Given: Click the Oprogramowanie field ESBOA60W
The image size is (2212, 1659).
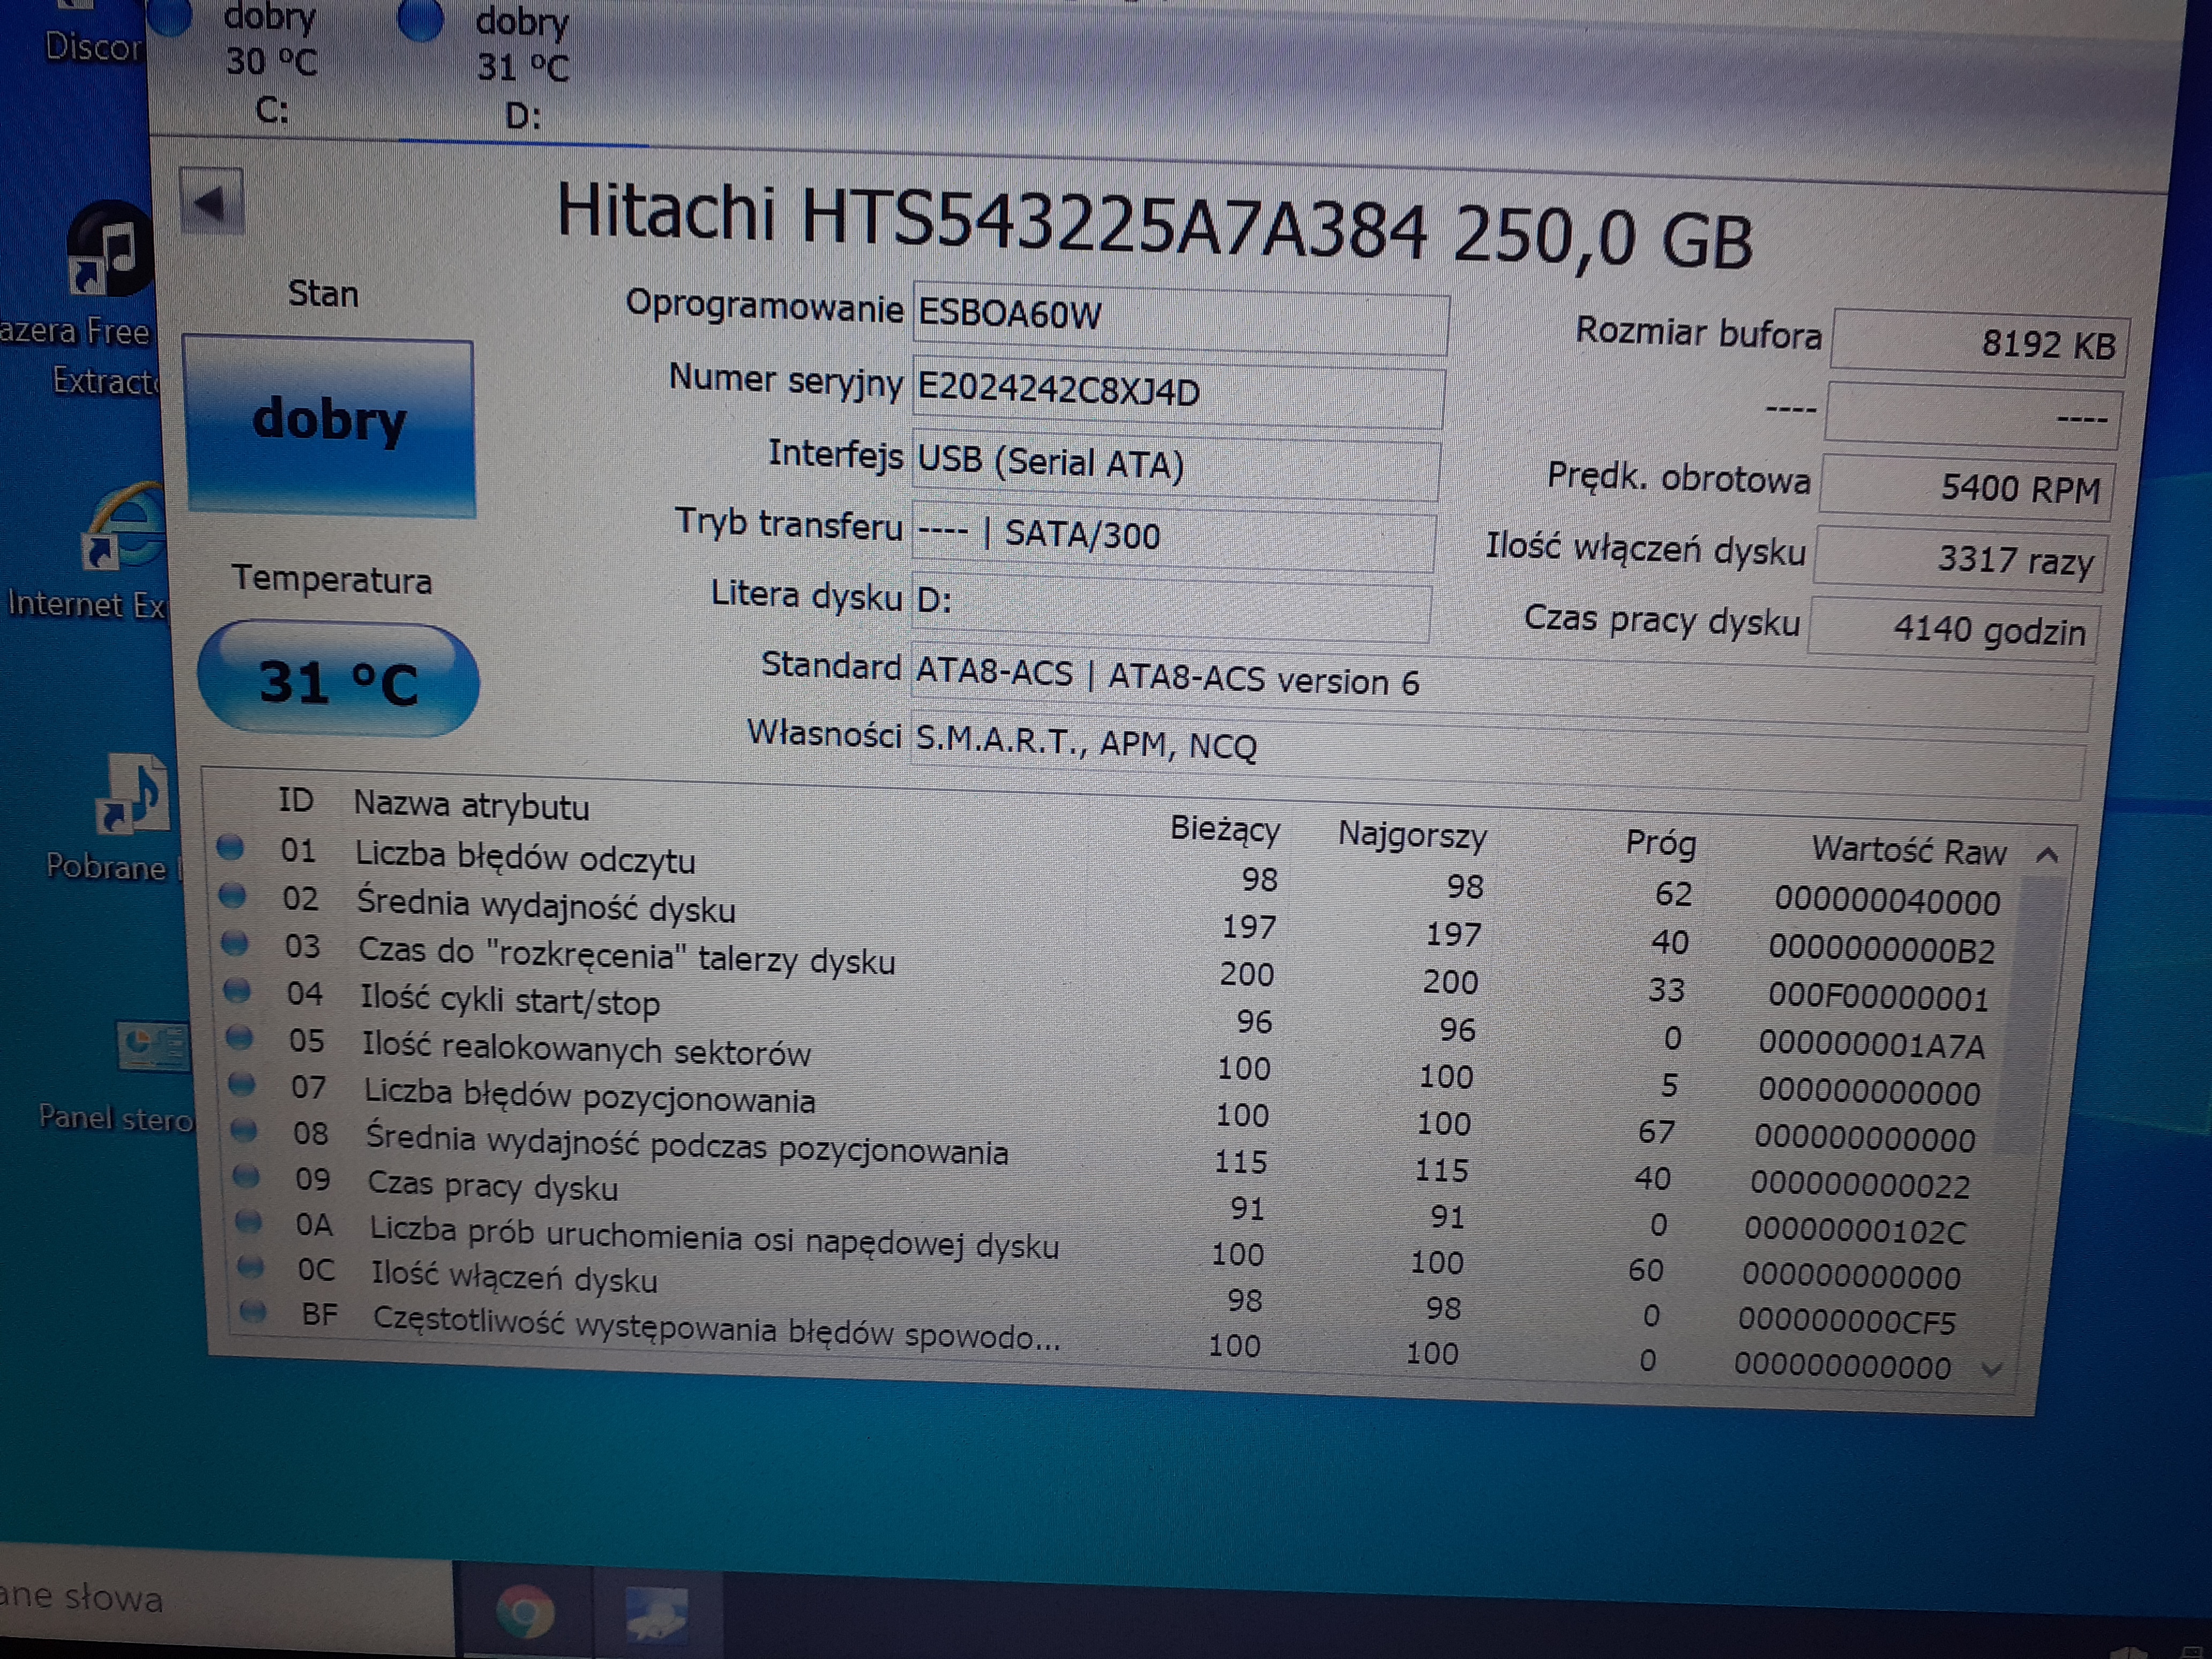Looking at the screenshot, I should click(1180, 320).
